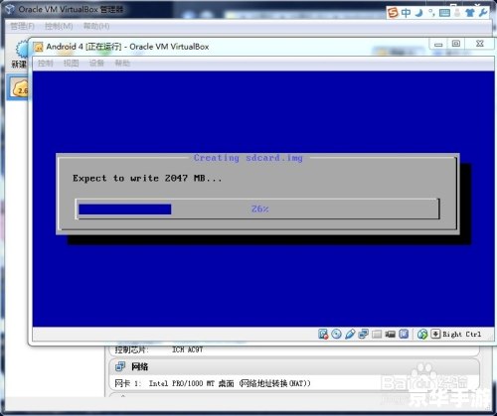Open the 控制 menu in the Android 4 window
Screen dimensions: 497x416
(x=46, y=63)
